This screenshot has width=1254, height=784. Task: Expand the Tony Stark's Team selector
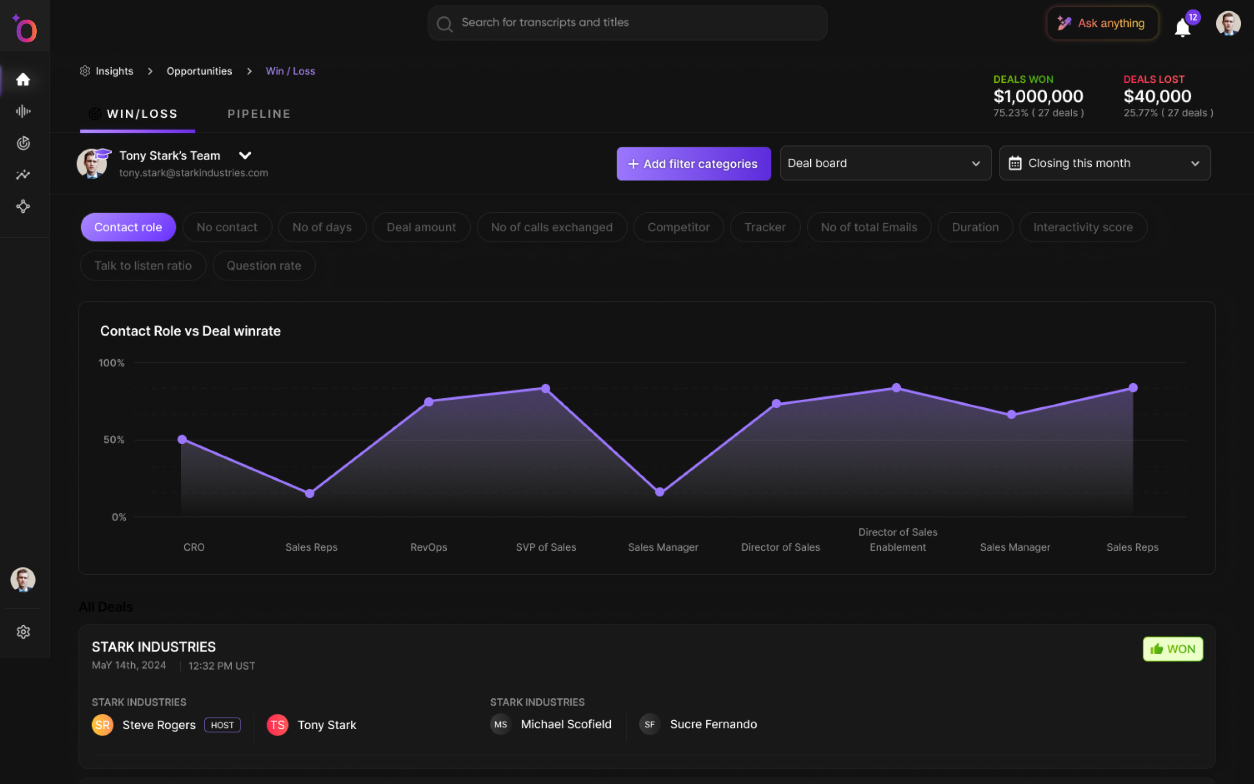coord(244,155)
